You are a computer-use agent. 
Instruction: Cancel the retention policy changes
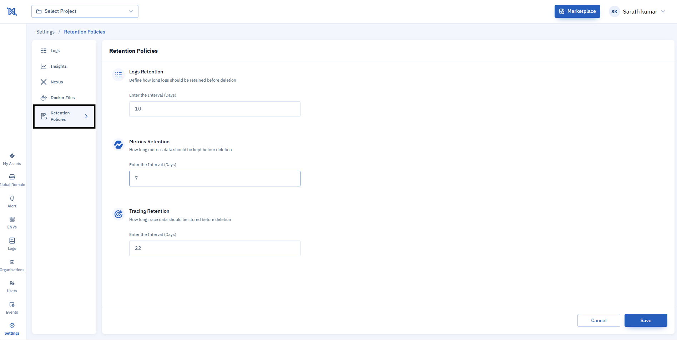pyautogui.click(x=599, y=320)
